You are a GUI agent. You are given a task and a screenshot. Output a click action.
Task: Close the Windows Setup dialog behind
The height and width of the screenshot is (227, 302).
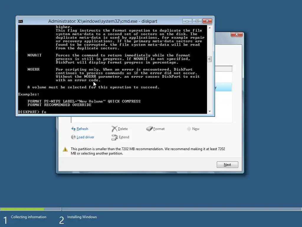(x=237, y=34)
